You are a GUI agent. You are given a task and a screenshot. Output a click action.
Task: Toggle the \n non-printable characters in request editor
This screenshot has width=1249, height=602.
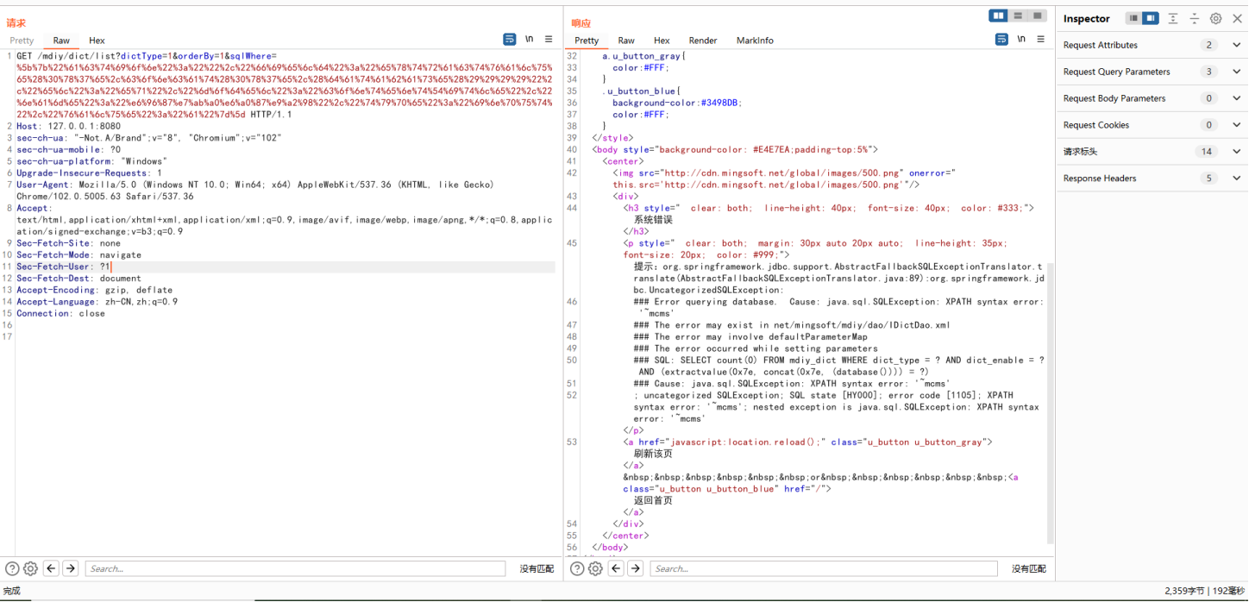(530, 40)
